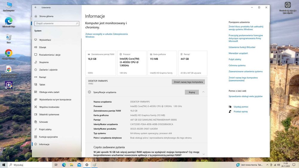Open Zmień klucz produktu lub uaktualnij link

[x=246, y=28]
